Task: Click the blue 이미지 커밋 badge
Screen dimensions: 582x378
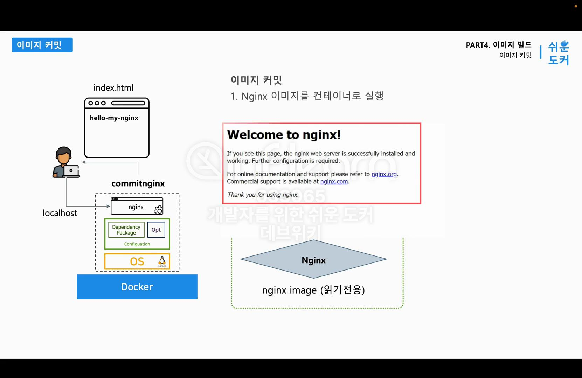Action: click(42, 45)
